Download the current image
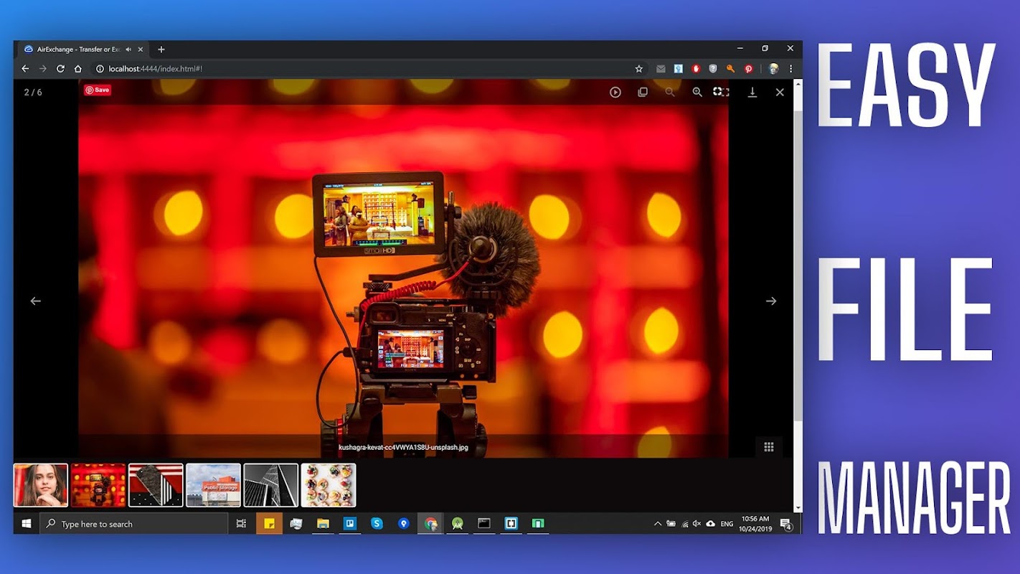The height and width of the screenshot is (574, 1020). pos(752,92)
